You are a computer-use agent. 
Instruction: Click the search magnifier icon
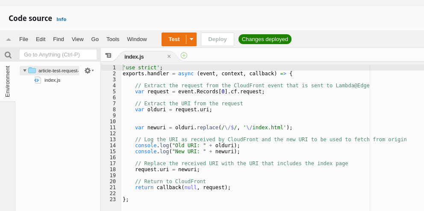(8, 55)
